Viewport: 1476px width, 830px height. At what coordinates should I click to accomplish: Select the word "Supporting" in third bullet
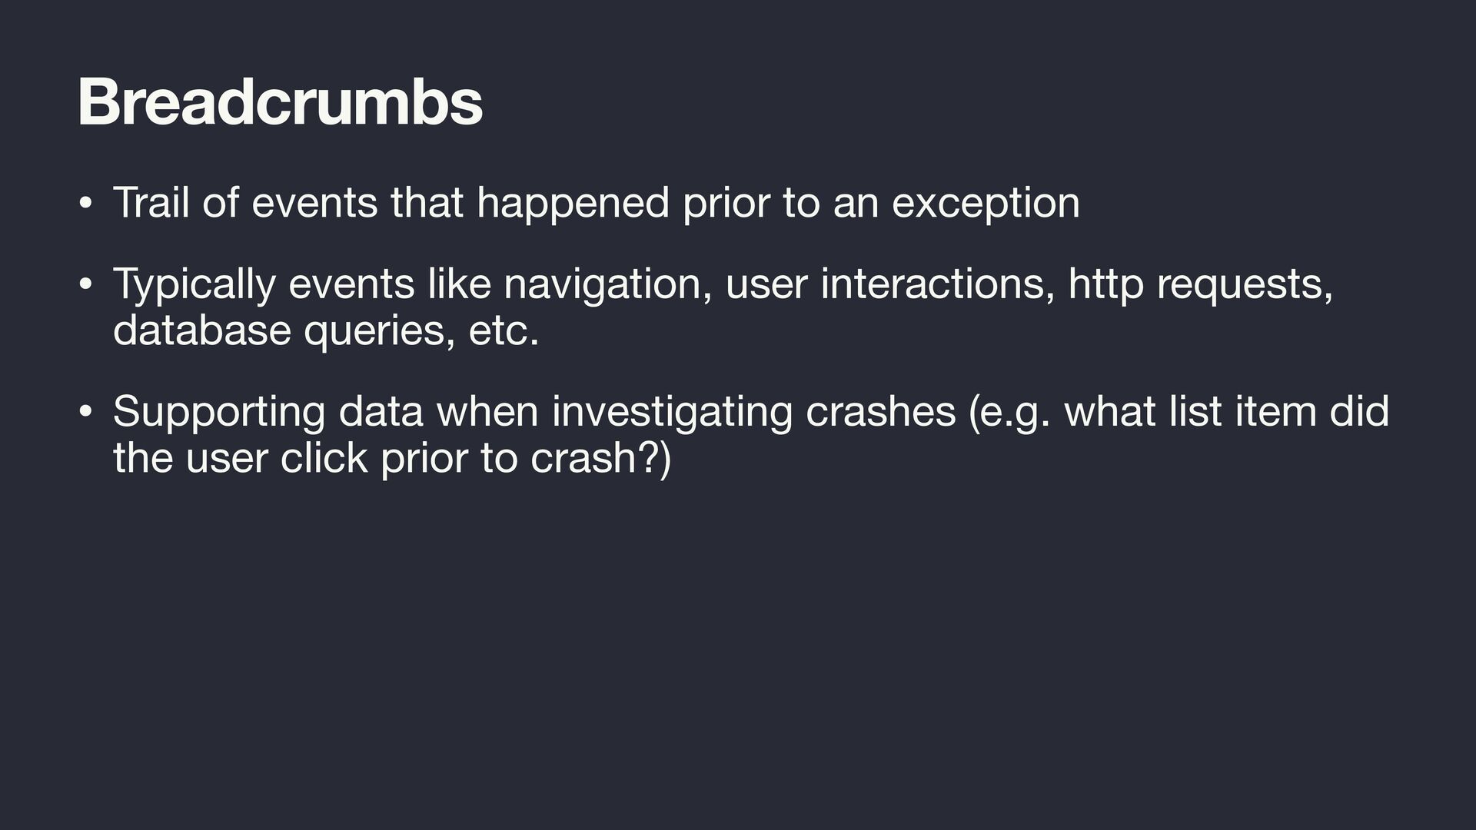click(219, 413)
